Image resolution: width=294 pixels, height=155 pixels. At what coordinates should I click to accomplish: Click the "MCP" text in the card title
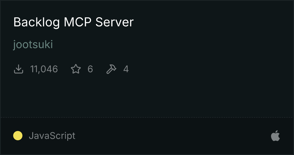pyautogui.click(x=78, y=22)
